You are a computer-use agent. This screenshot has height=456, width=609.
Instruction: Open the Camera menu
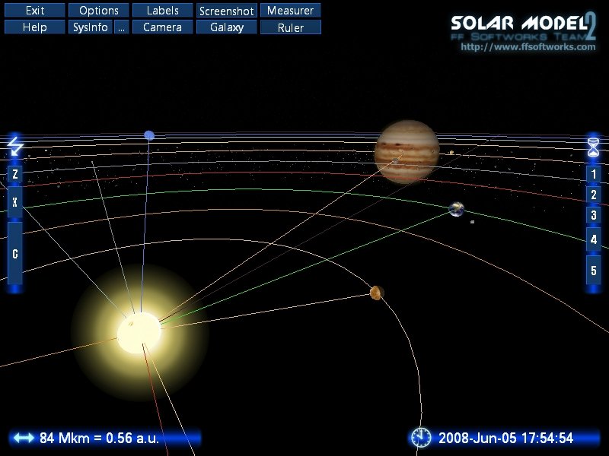pos(162,27)
